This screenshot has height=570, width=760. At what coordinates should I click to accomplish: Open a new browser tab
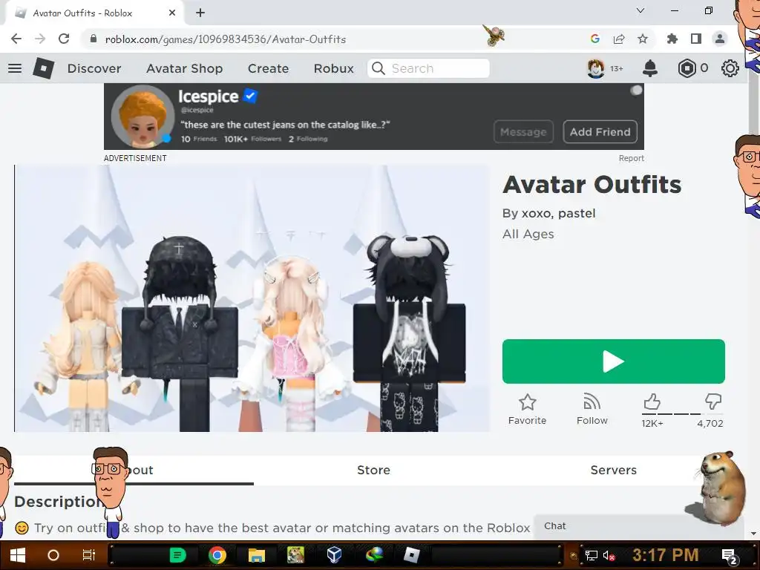tap(200, 13)
